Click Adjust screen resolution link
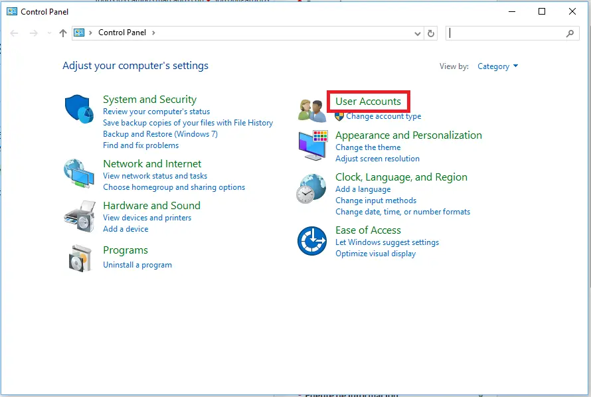 [x=377, y=159]
